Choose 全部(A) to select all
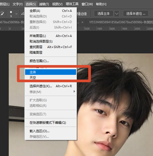Viewport: 153px width, 156px height. point(50,11)
